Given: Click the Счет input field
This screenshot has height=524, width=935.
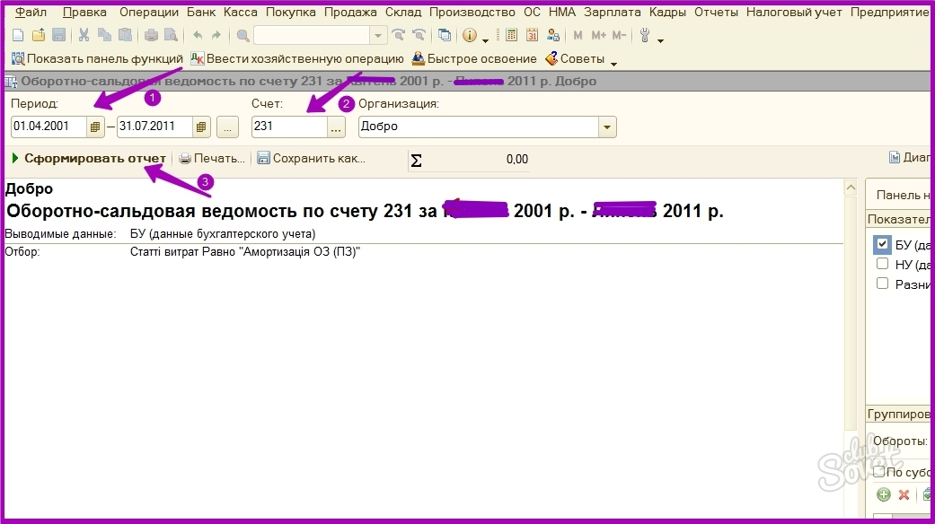Looking at the screenshot, I should (x=287, y=127).
